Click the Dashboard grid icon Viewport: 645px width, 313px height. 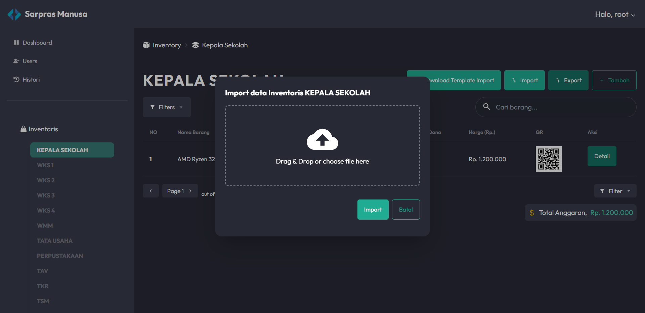16,43
